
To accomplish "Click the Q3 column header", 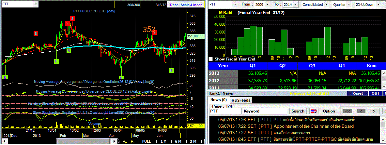I will pyautogui.click(x=312, y=66).
